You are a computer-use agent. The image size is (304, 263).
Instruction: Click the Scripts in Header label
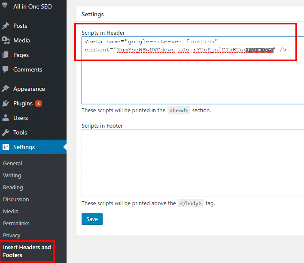click(103, 33)
